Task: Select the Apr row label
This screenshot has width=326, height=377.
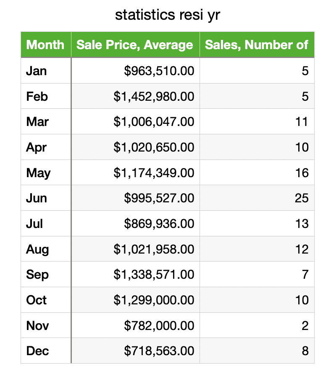Action: point(45,147)
